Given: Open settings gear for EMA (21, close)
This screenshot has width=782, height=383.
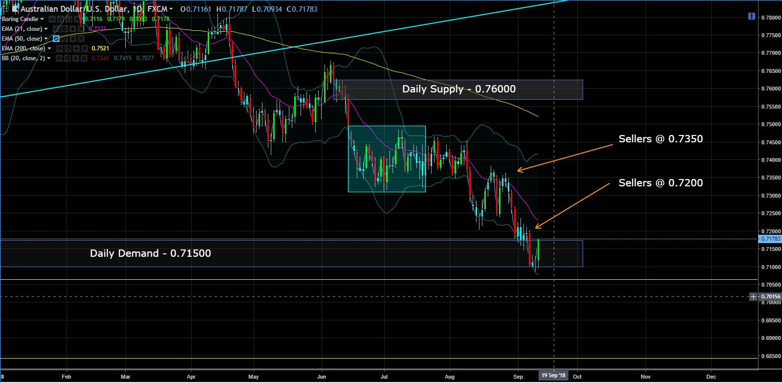Looking at the screenshot, I should pyautogui.click(x=64, y=29).
